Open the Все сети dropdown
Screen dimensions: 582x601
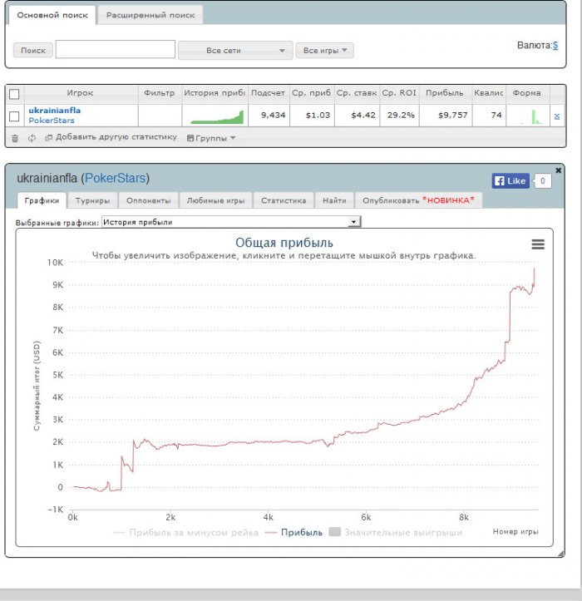tap(235, 51)
